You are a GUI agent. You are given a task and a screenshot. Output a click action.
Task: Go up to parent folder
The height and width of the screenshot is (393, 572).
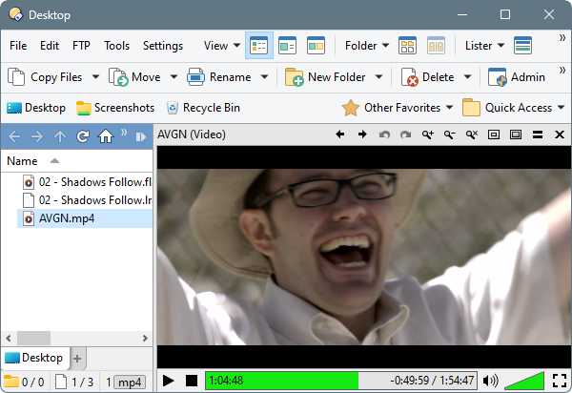(x=60, y=136)
